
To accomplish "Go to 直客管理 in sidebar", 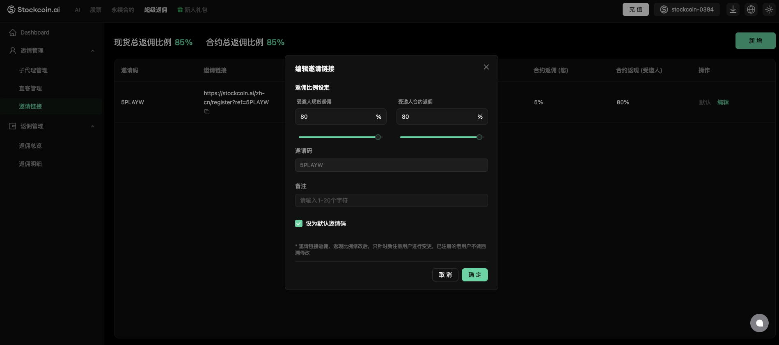I will click(x=30, y=88).
